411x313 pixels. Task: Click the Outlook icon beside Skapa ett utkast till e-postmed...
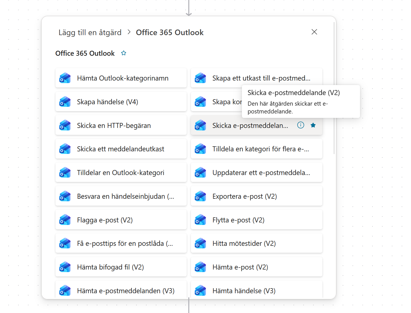tap(200, 78)
